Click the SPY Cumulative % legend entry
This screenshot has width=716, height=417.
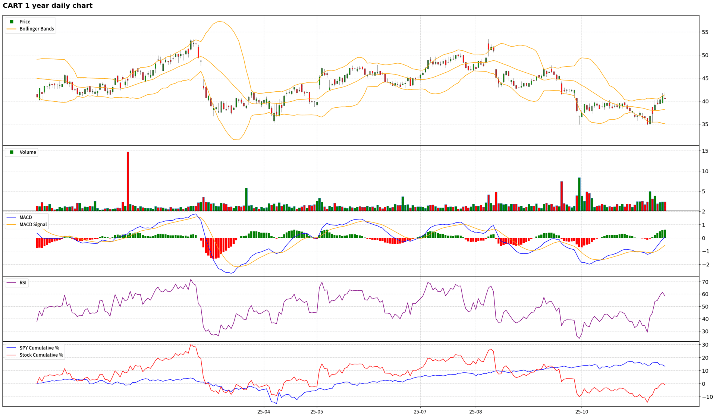pyautogui.click(x=39, y=348)
